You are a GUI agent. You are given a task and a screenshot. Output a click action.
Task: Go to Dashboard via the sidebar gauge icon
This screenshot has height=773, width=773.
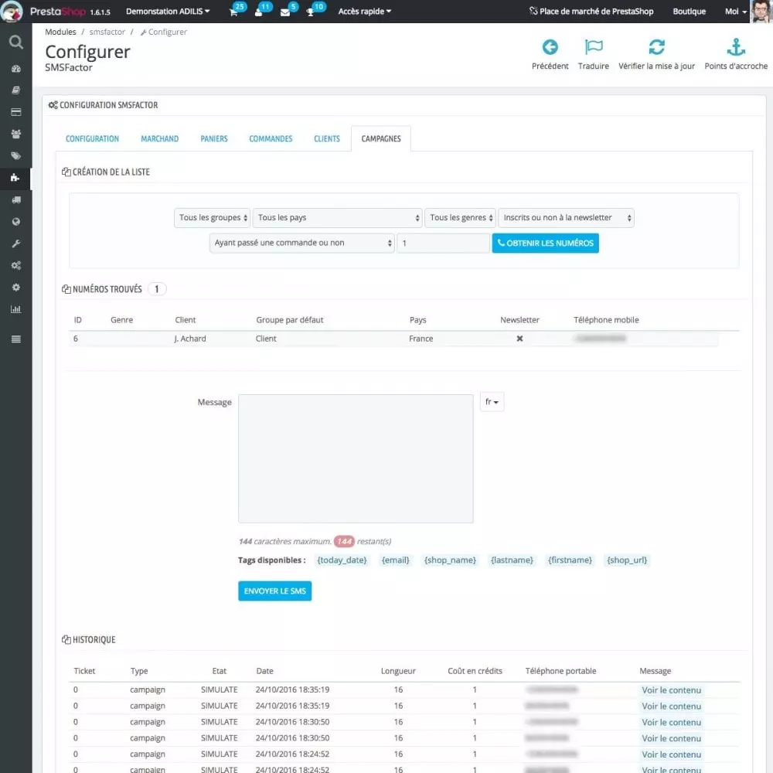(x=15, y=69)
